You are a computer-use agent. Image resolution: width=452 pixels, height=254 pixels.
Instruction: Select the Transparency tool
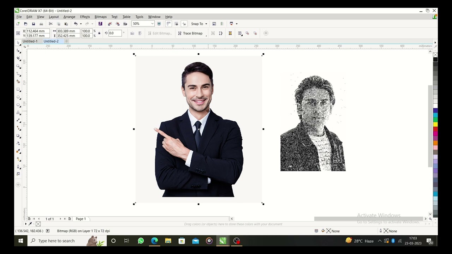tap(18, 143)
